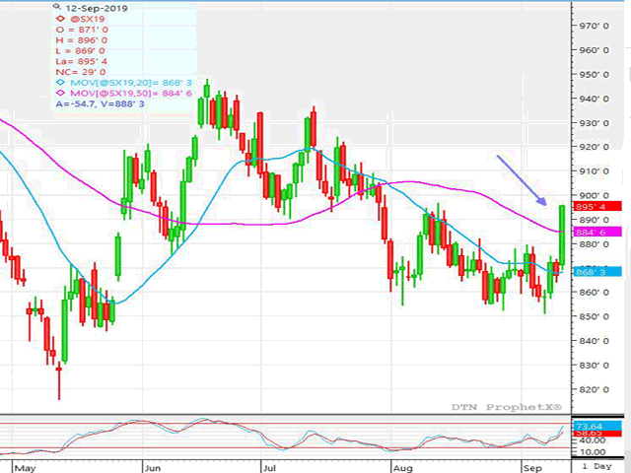Select the MOV[@SX19,20]= 868' 3 legend entry
The width and height of the screenshot is (631, 473).
131,83
